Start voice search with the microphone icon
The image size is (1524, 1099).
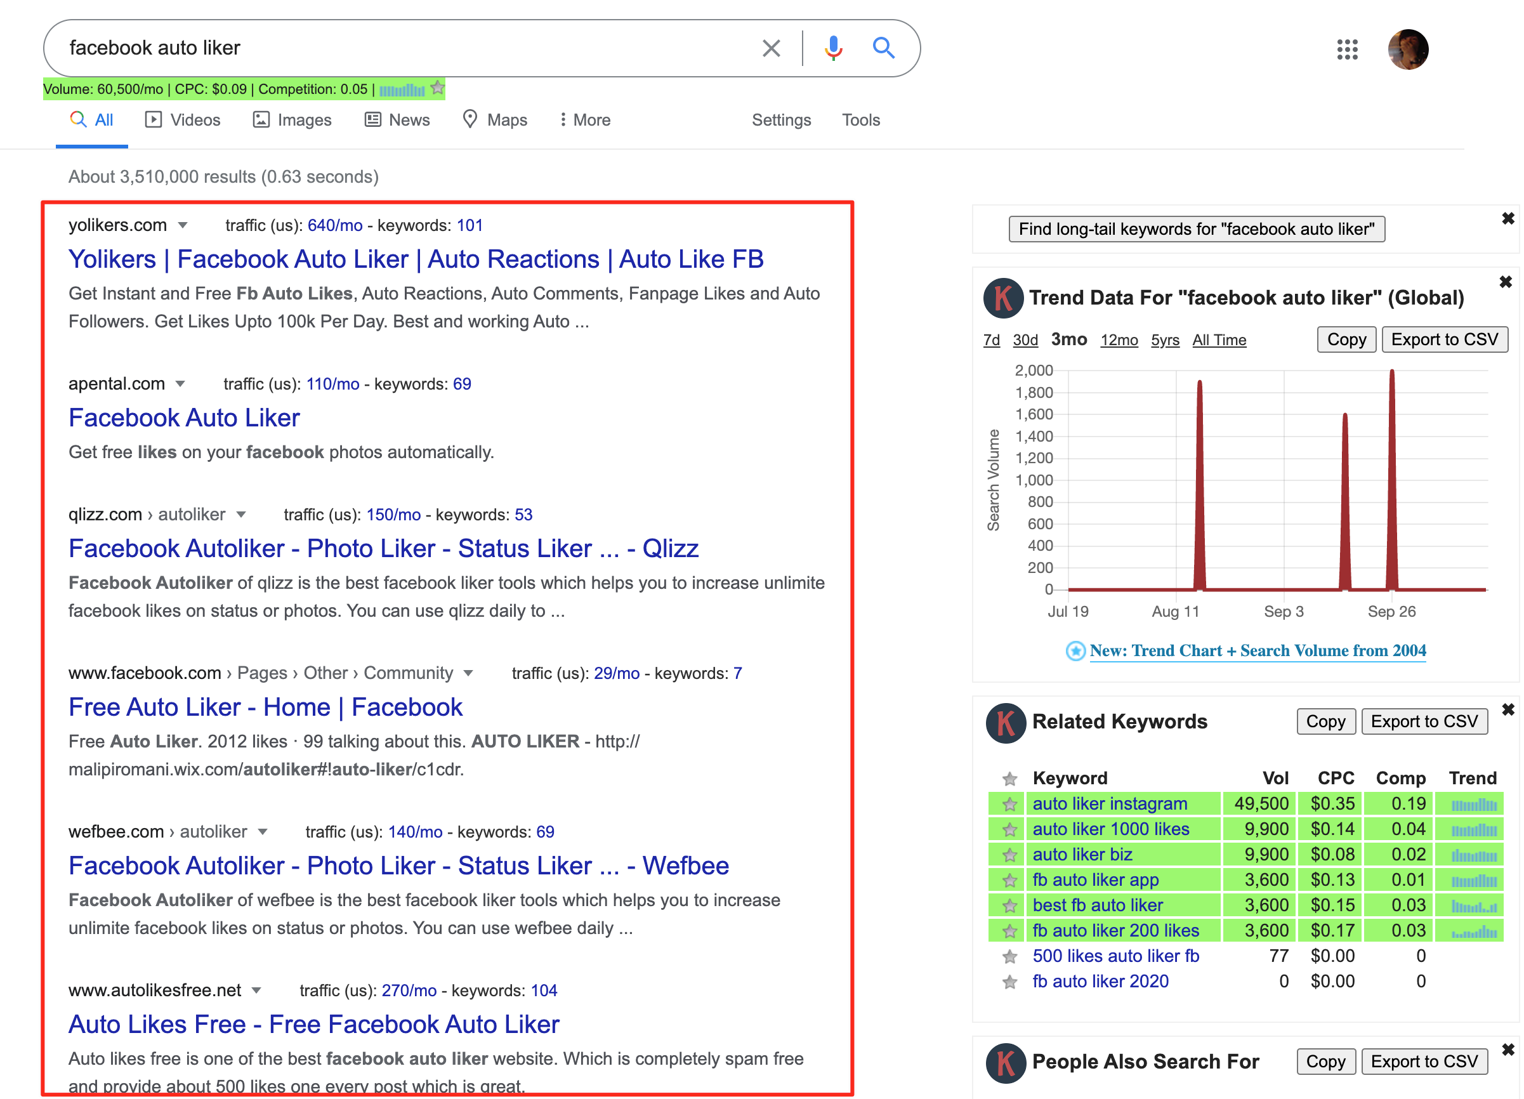click(833, 48)
